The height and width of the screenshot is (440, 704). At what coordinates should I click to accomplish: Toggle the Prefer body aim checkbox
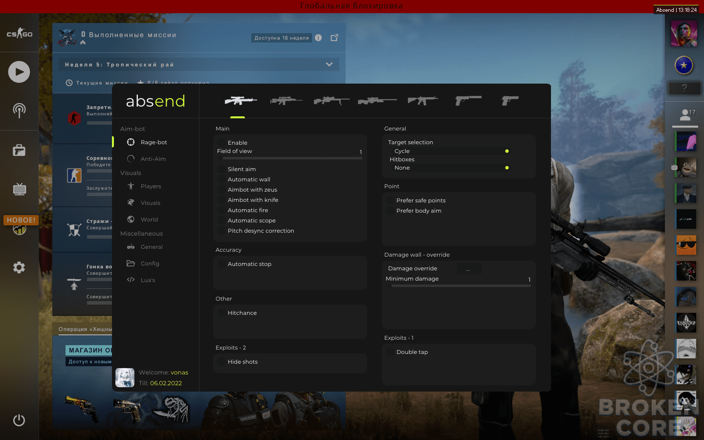pyautogui.click(x=390, y=211)
